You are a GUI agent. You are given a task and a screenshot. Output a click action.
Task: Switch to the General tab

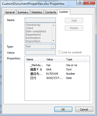point(10,12)
